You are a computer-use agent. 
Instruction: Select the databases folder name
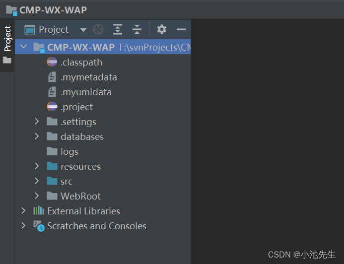82,137
